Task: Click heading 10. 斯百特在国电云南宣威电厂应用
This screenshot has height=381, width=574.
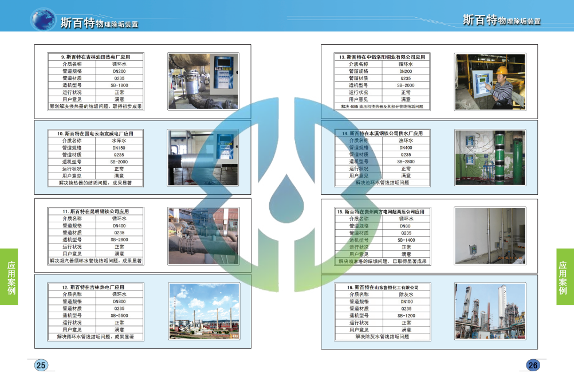Action: (x=95, y=133)
